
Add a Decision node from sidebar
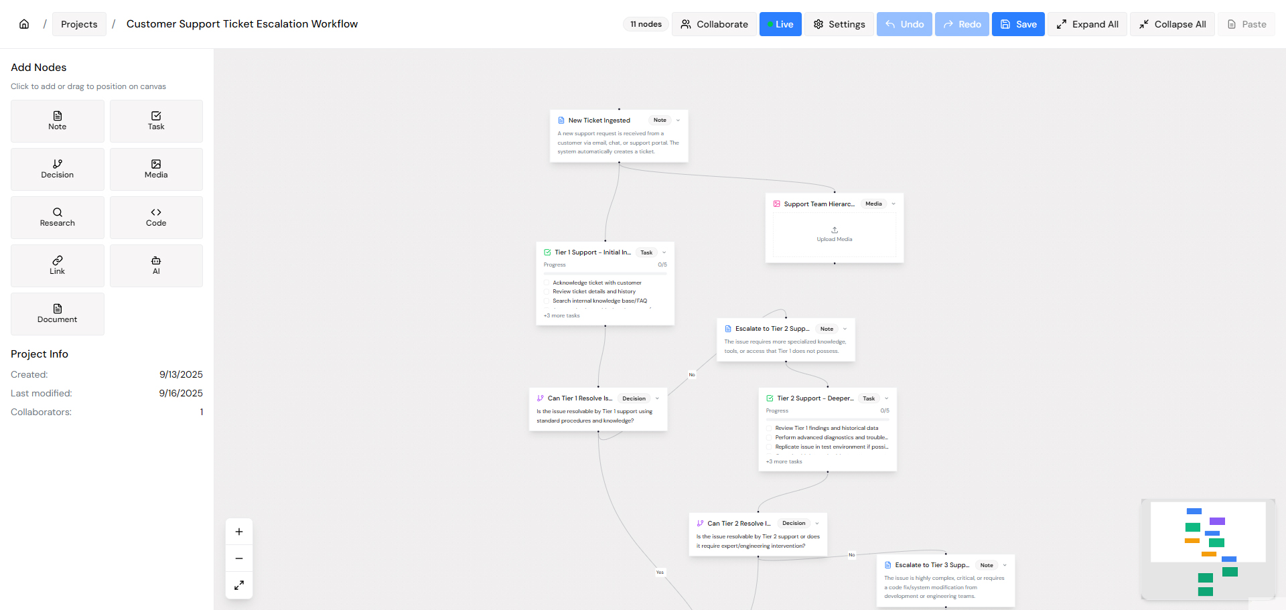[x=58, y=169]
